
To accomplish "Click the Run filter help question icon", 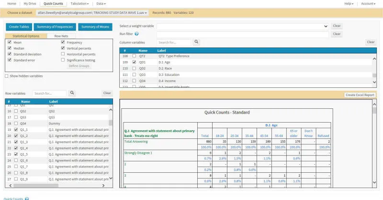I will [x=137, y=34].
